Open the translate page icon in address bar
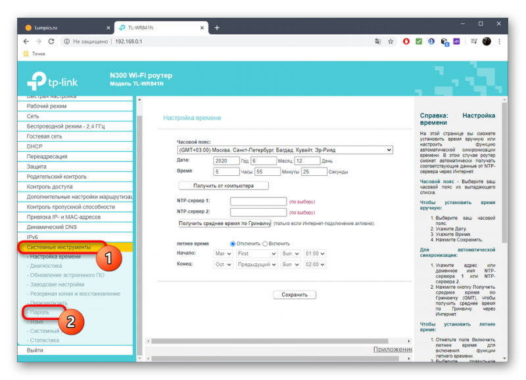Image resolution: width=526 pixels, height=380 pixels. [377, 41]
